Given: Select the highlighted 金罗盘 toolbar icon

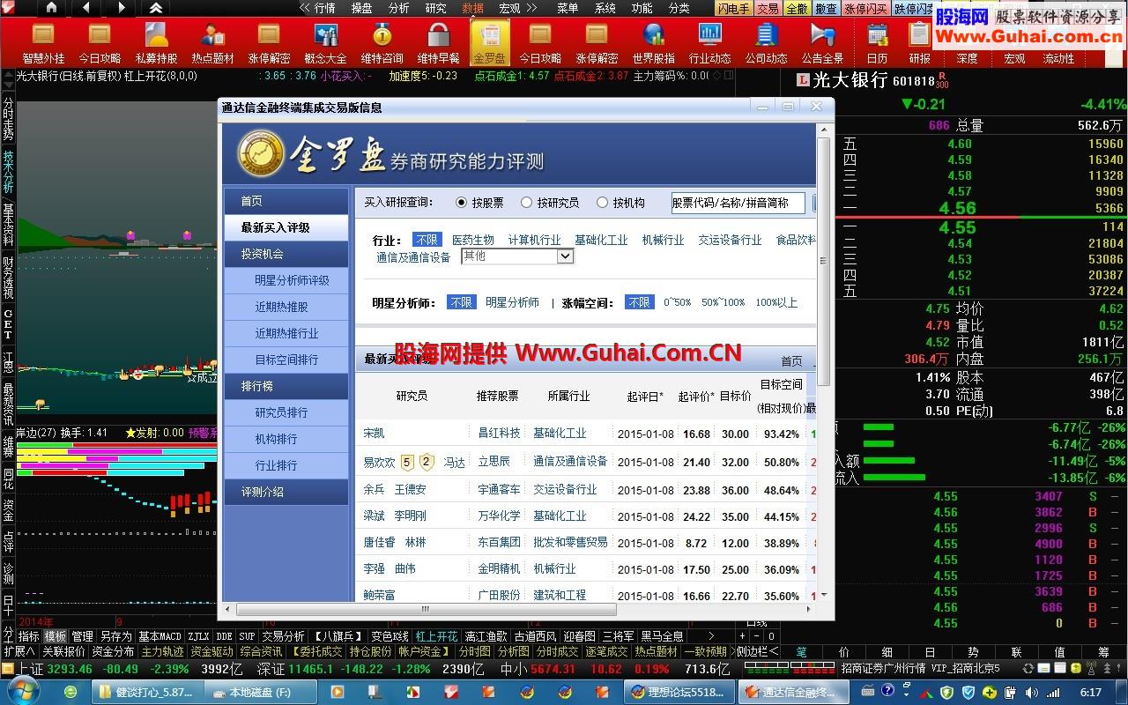Looking at the screenshot, I should click(x=489, y=41).
